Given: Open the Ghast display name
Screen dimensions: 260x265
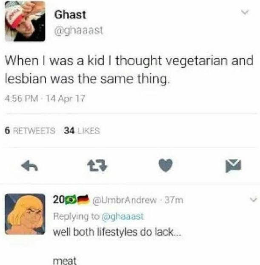Looking at the screenshot, I should point(70,15).
